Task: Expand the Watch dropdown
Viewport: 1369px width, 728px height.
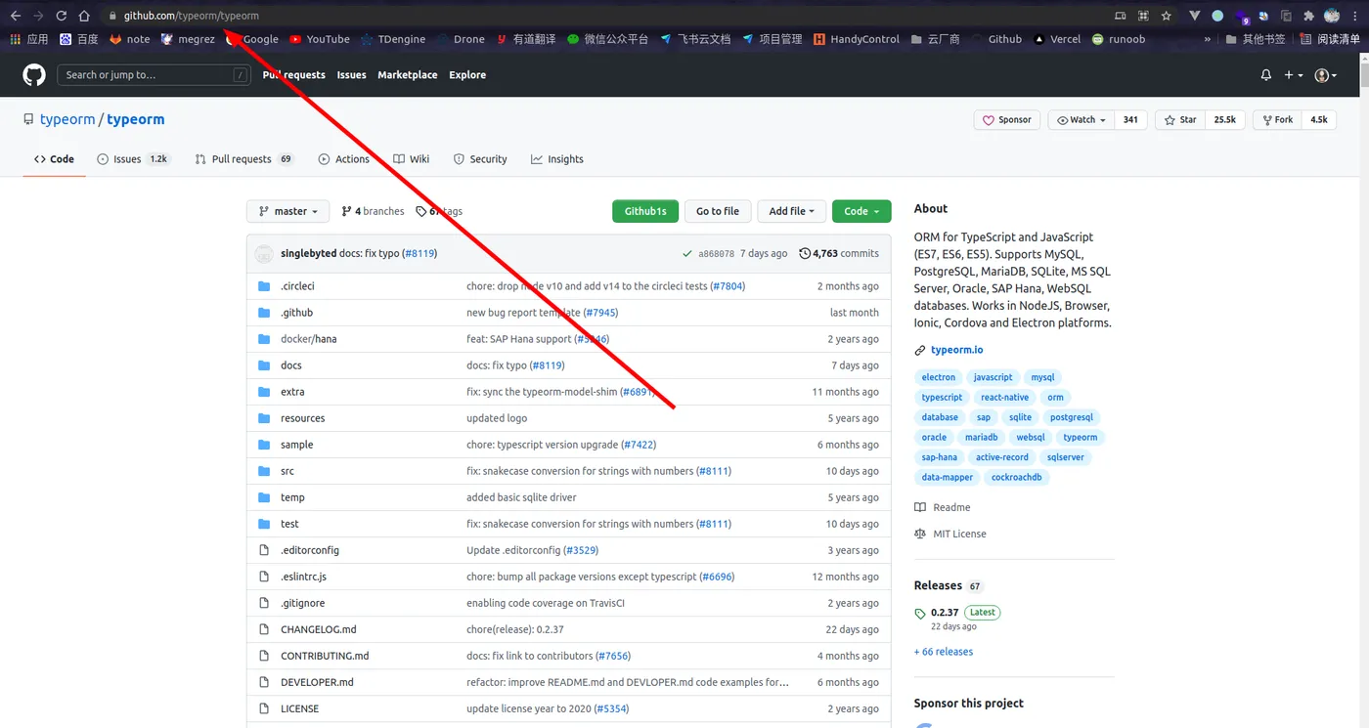Action: (x=1082, y=120)
